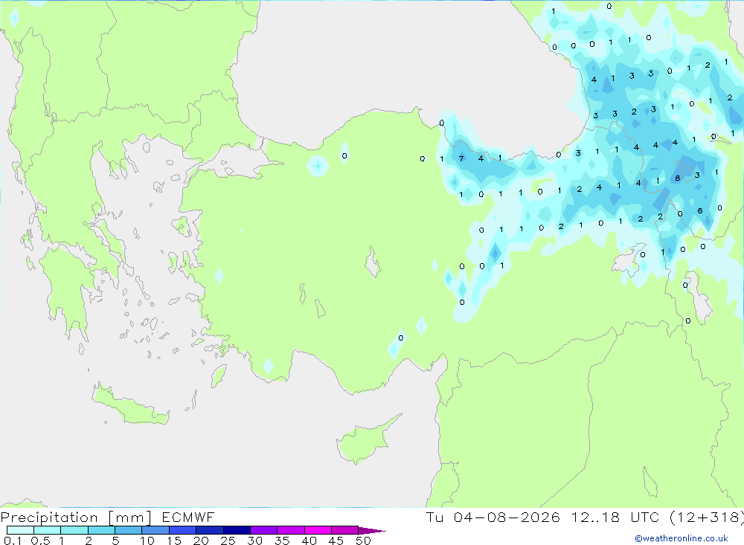Screen dimensions: 744x545
Task: Click the 'Precipitation [mm]' title text
Action: pyautogui.click(x=76, y=517)
